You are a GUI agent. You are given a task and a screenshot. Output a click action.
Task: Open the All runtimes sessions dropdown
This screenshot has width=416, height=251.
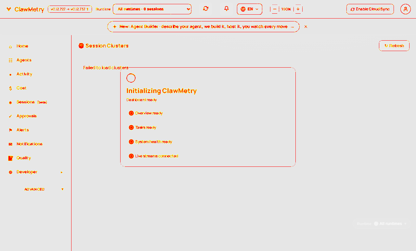pos(152,9)
